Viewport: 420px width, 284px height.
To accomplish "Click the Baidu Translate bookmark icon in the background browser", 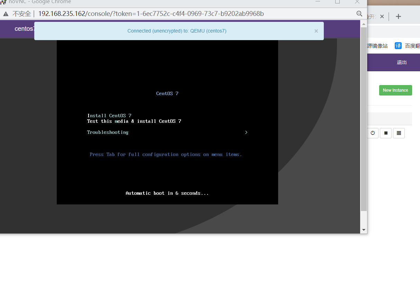I will tap(398, 46).
